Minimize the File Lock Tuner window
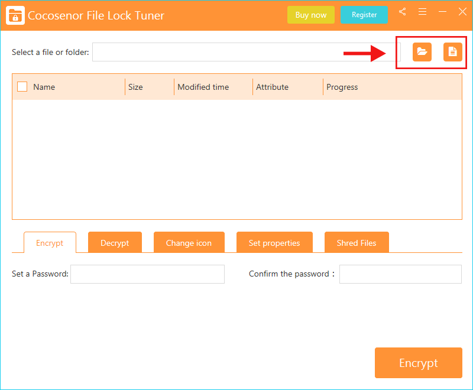 tap(442, 12)
